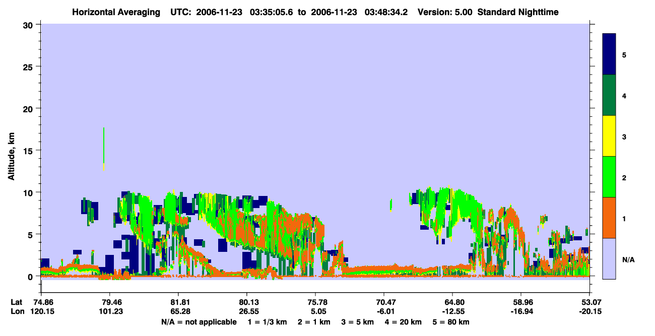Click the legend text 'N/A = not applicable'
Image resolution: width=655 pixels, height=336 pixels.
tap(199, 322)
